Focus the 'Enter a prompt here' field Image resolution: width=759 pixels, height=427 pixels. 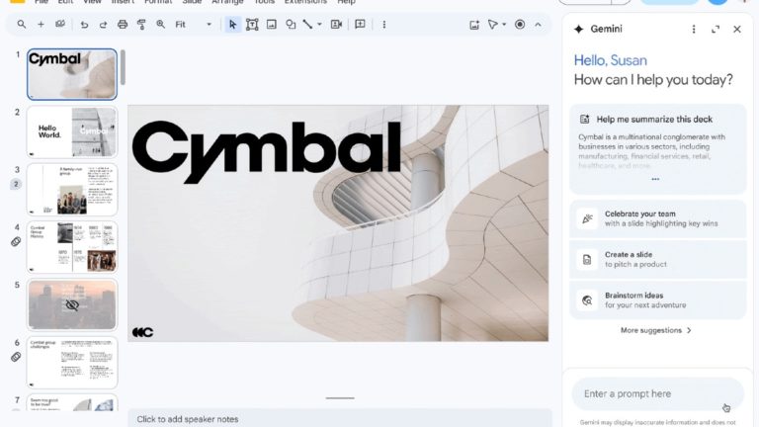tap(658, 393)
